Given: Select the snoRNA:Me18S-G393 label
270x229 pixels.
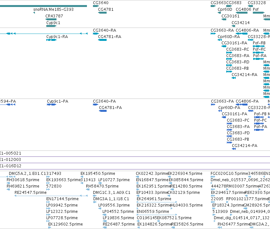Looking at the screenshot, I should point(53,10).
